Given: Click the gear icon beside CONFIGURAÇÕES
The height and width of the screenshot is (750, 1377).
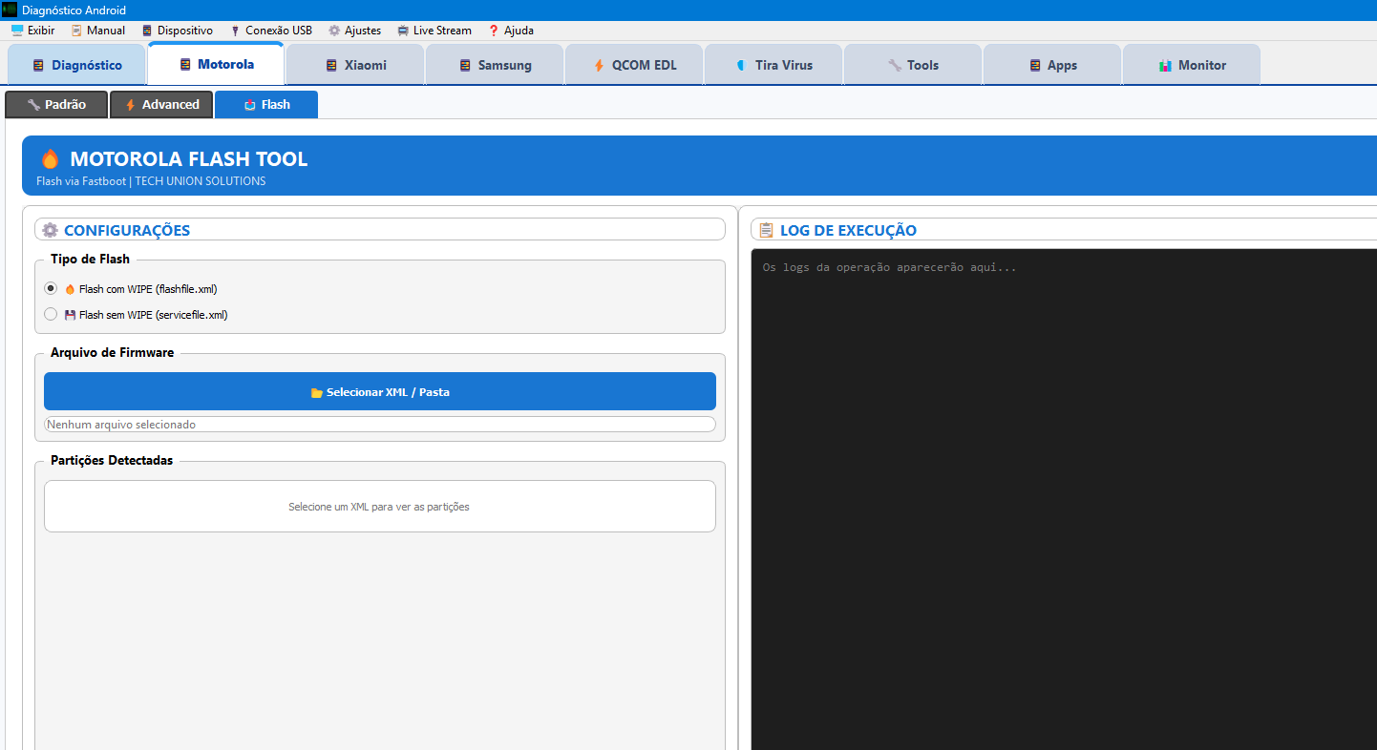Looking at the screenshot, I should 51,230.
